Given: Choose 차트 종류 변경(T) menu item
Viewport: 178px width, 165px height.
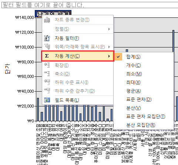Looking at the screenshot, I should tap(78, 20).
